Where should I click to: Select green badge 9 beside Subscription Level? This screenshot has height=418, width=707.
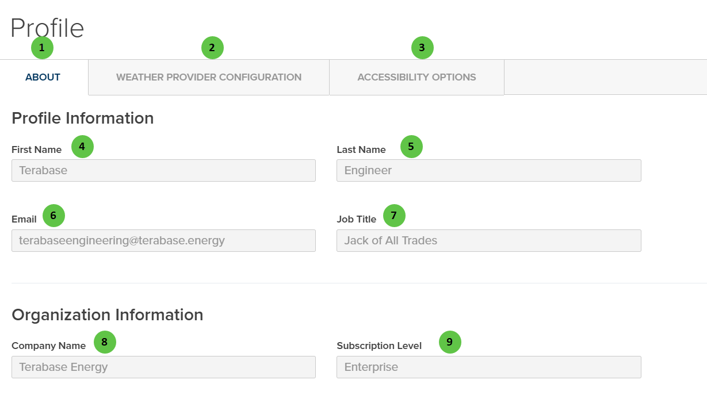[x=450, y=342]
